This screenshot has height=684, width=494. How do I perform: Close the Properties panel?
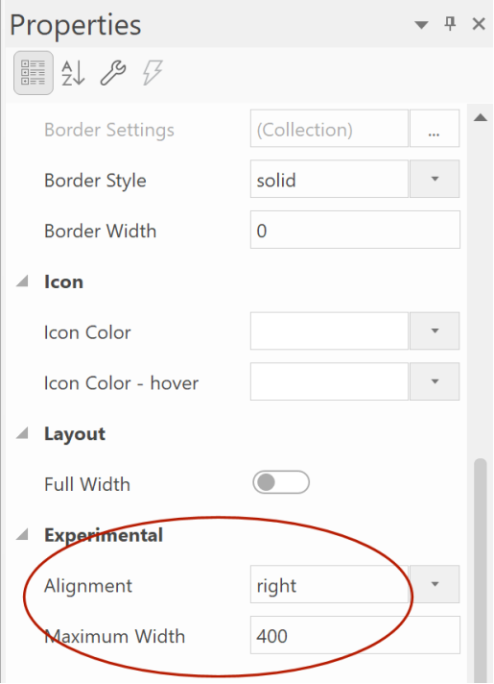point(479,24)
